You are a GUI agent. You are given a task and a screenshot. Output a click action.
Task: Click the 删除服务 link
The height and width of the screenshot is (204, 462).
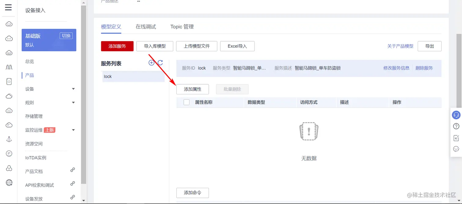(x=424, y=68)
